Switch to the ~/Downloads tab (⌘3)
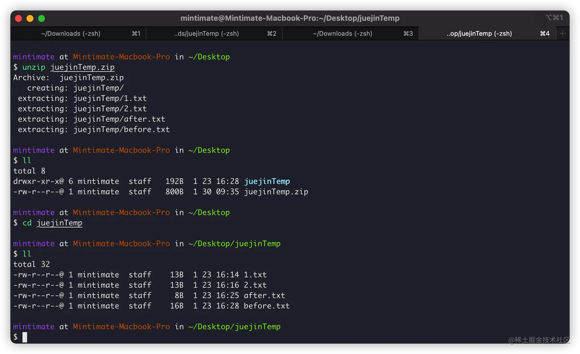Image resolution: width=580 pixels, height=354 pixels. pos(350,34)
